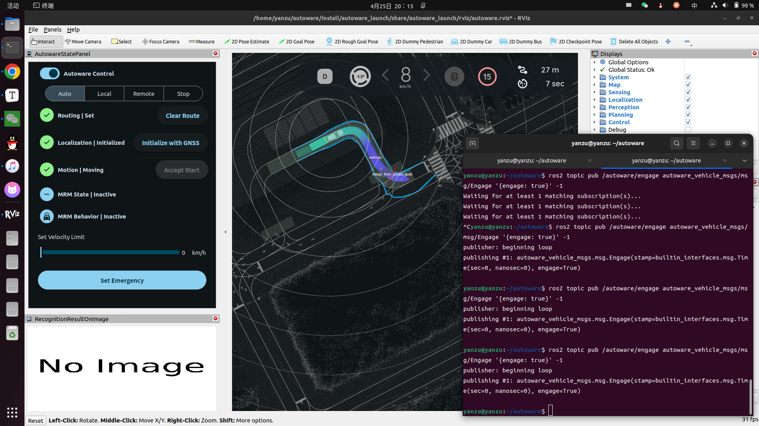Image resolution: width=759 pixels, height=426 pixels.
Task: Click Initialize with GNSS
Action: coord(171,143)
